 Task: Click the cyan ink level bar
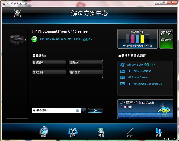click(137, 39)
